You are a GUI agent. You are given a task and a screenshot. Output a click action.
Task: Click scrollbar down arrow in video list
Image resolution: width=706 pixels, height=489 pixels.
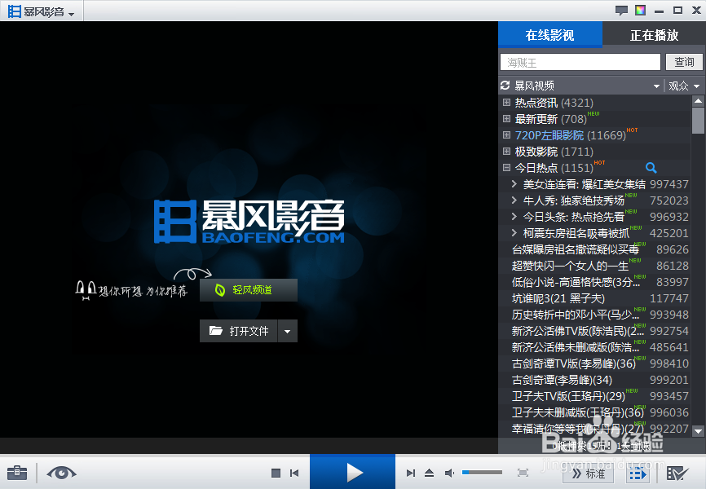699,431
